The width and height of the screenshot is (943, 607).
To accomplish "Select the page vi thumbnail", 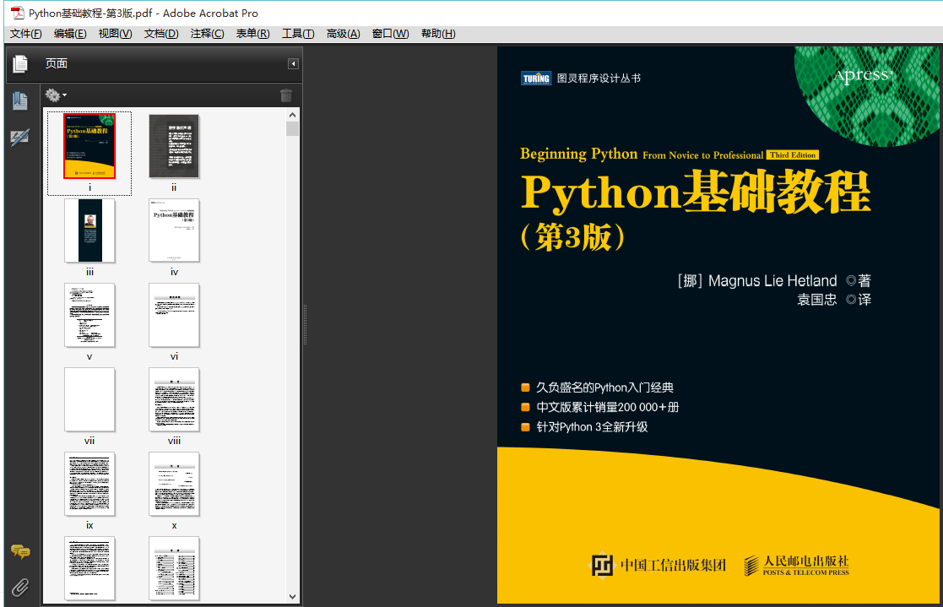I will pyautogui.click(x=174, y=315).
